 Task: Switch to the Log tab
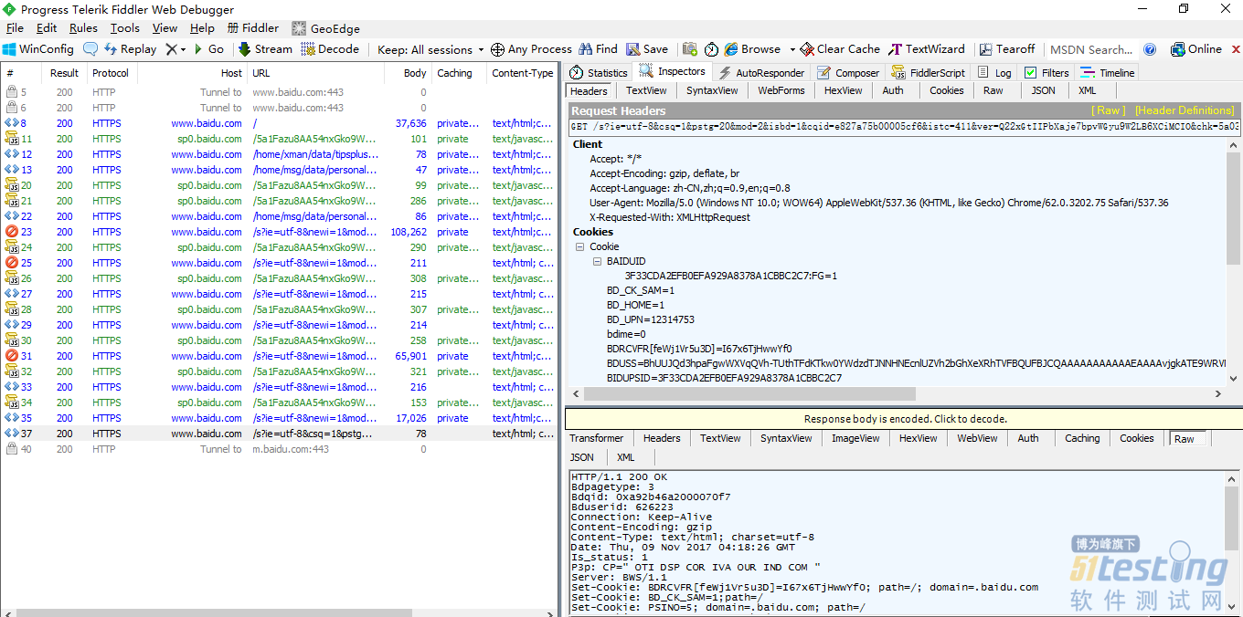point(994,72)
